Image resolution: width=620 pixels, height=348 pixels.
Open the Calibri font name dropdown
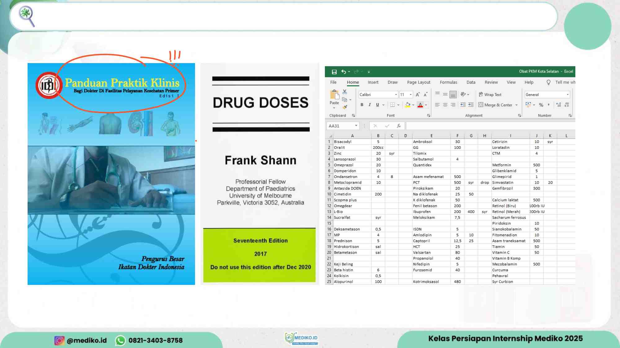click(x=396, y=95)
